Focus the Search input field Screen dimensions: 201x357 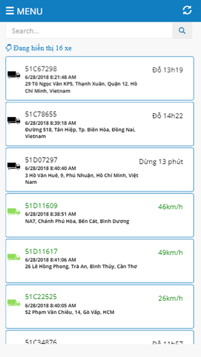89,31
